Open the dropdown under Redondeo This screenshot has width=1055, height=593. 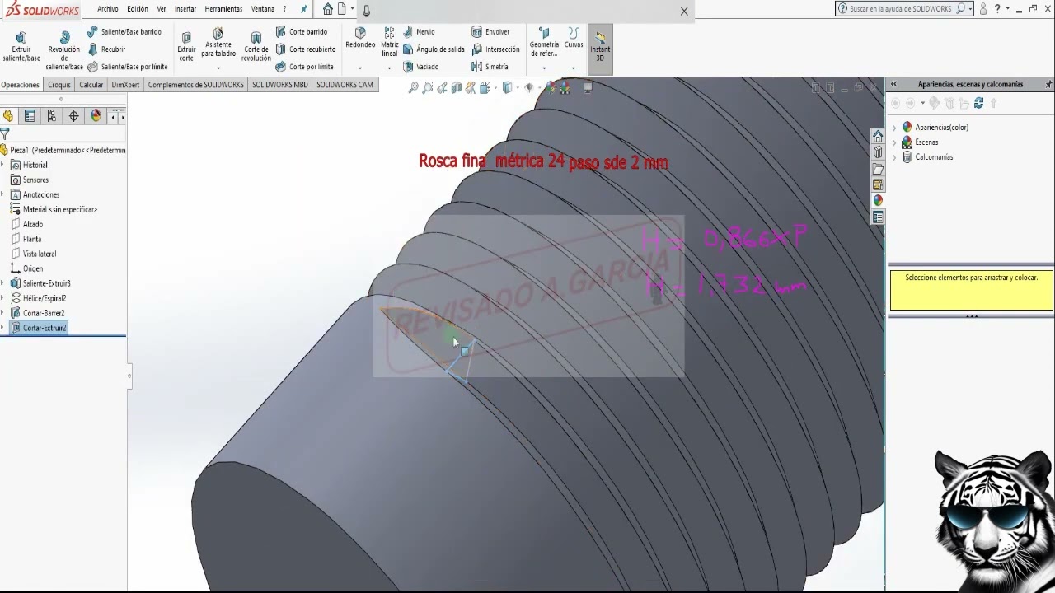point(360,68)
